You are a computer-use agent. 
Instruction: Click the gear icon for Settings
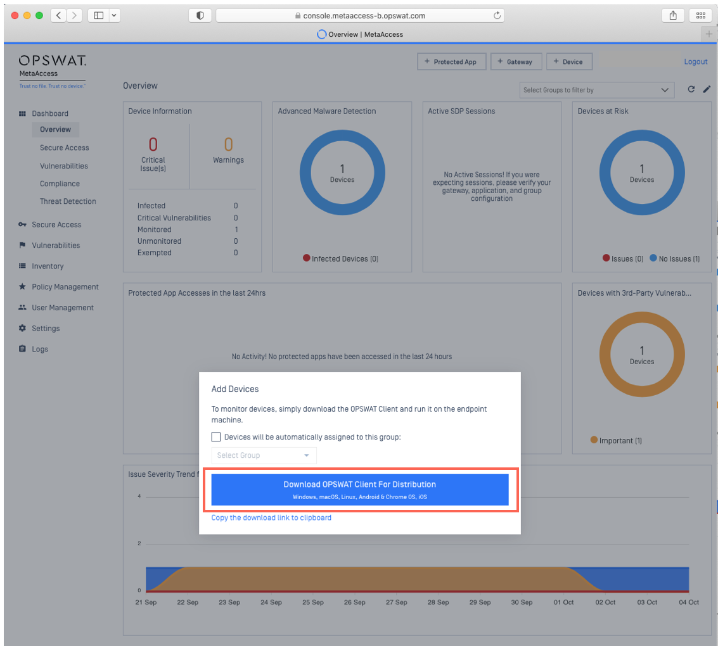[22, 328]
